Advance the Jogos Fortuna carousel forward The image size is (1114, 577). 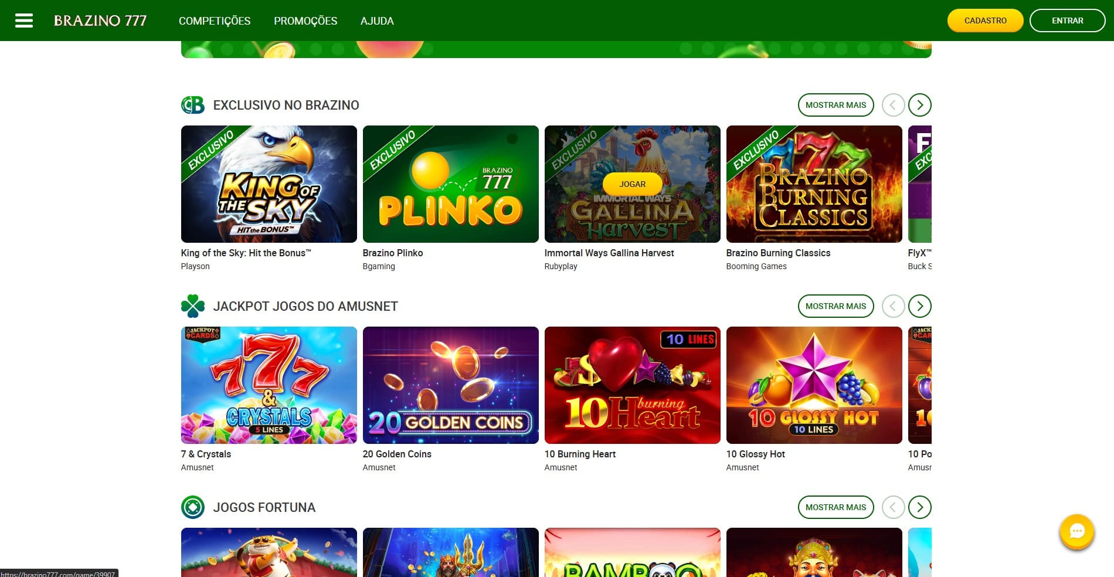click(x=919, y=507)
